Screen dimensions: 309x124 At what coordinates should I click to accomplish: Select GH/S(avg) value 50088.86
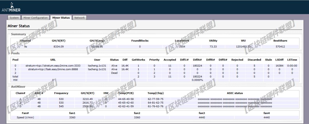[97, 47]
